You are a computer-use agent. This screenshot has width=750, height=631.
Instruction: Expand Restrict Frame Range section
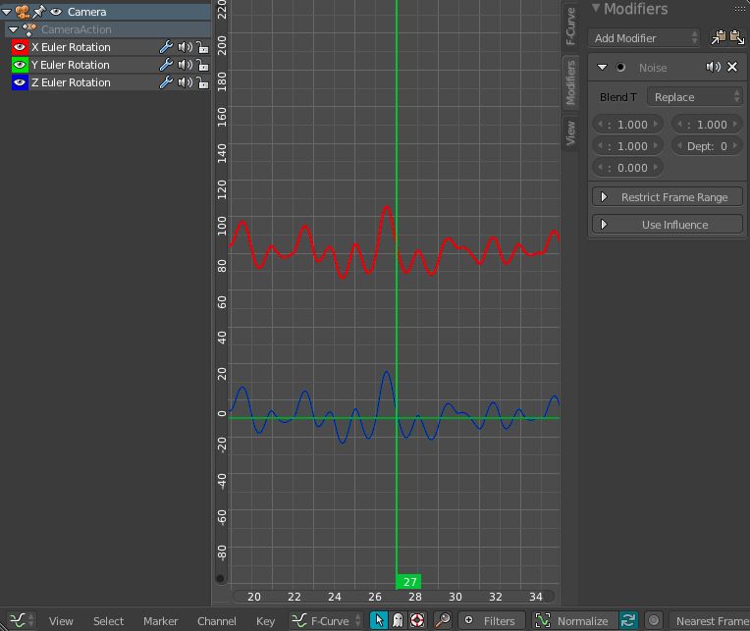[668, 197]
